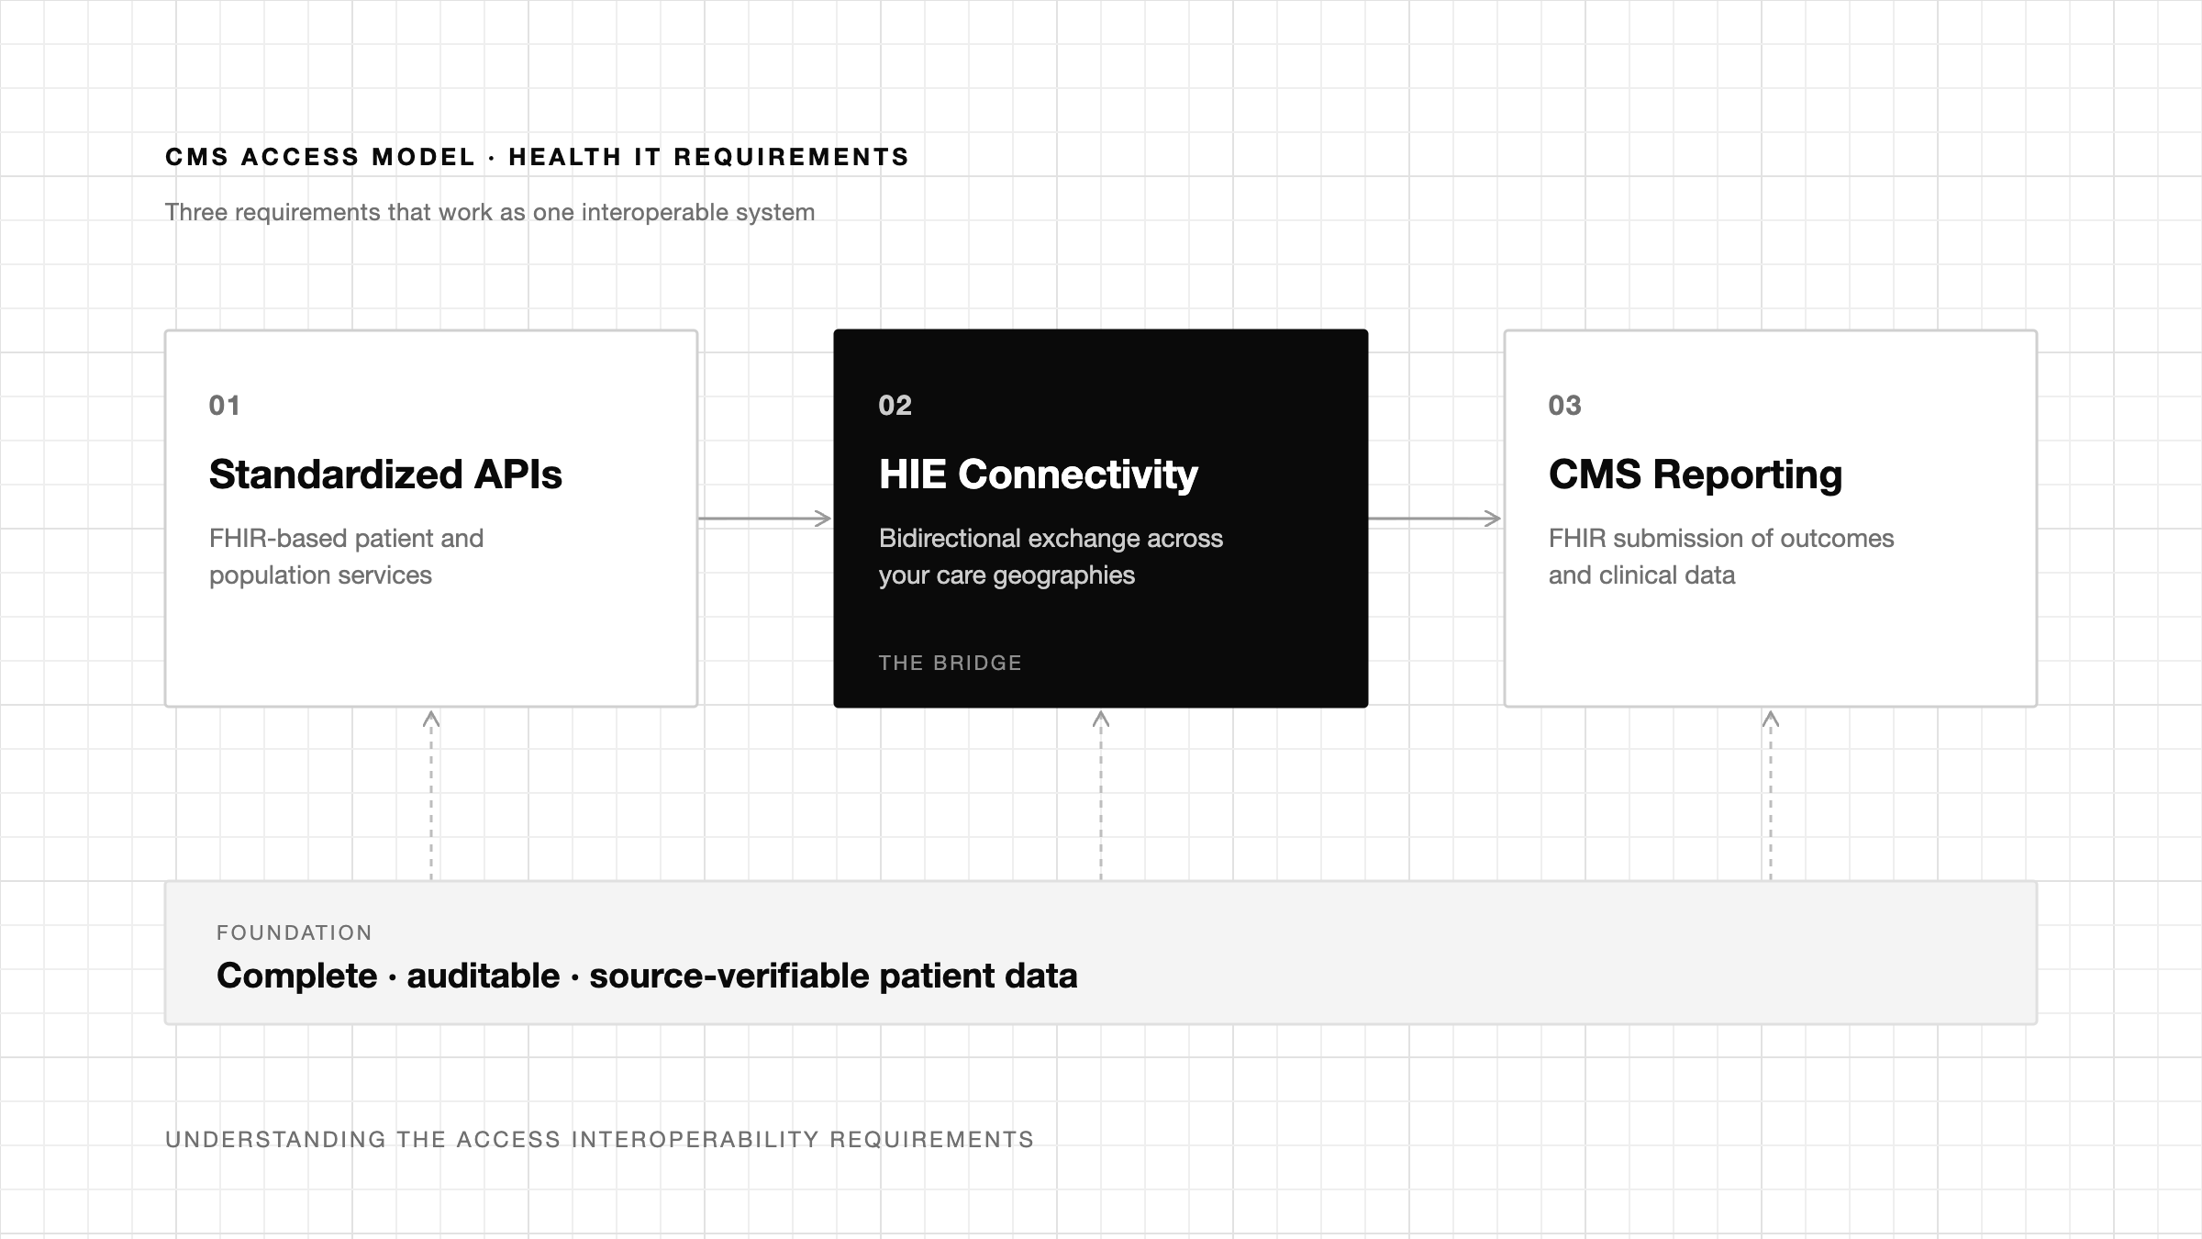Click the FOUNDATION label
2202x1239 pixels.
(x=295, y=932)
